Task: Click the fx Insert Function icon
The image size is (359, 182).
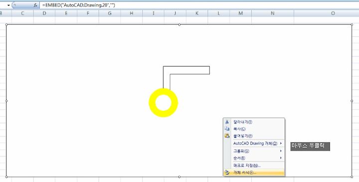Action: pos(35,5)
